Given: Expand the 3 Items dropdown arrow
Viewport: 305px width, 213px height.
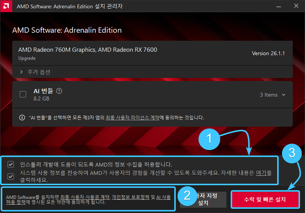Looking at the screenshot, I should [x=284, y=95].
